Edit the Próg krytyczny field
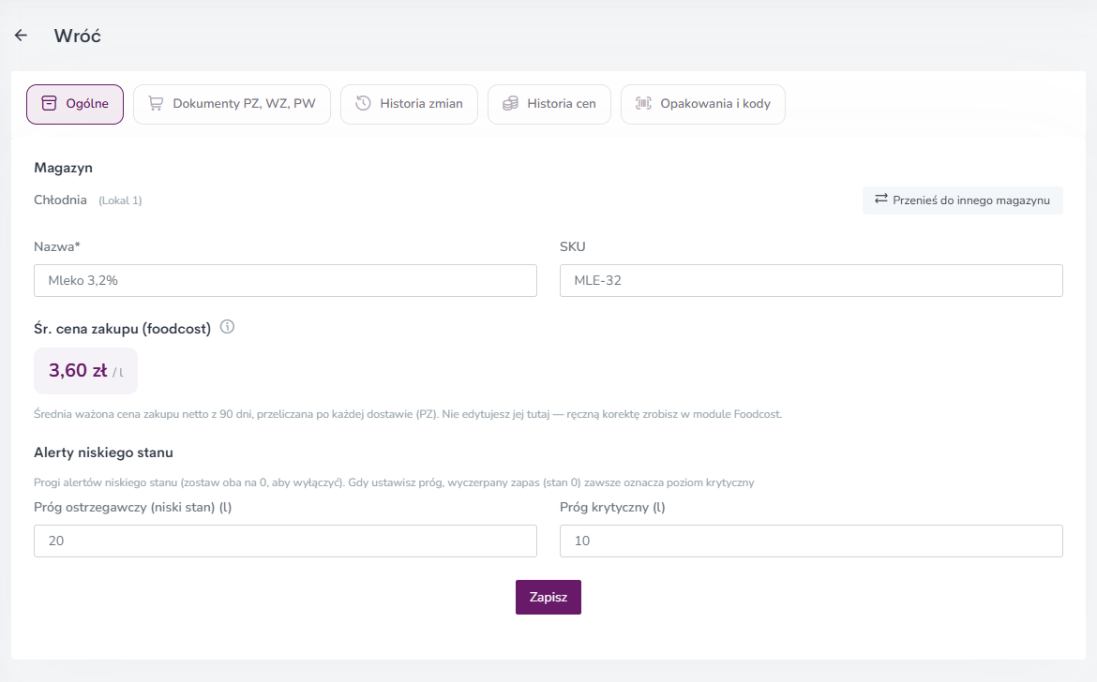The image size is (1097, 682). tap(812, 541)
